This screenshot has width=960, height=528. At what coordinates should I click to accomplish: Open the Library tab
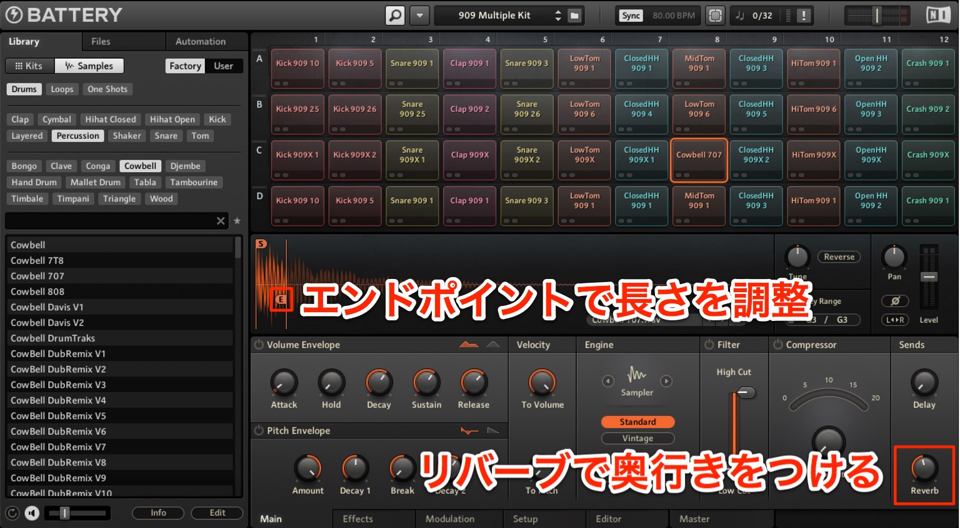(41, 42)
